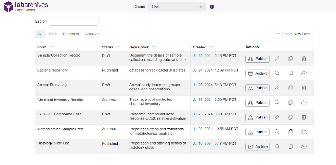This screenshot has height=165, width=336.
Task: Switch to the Published filter tab
Action: (x=71, y=34)
